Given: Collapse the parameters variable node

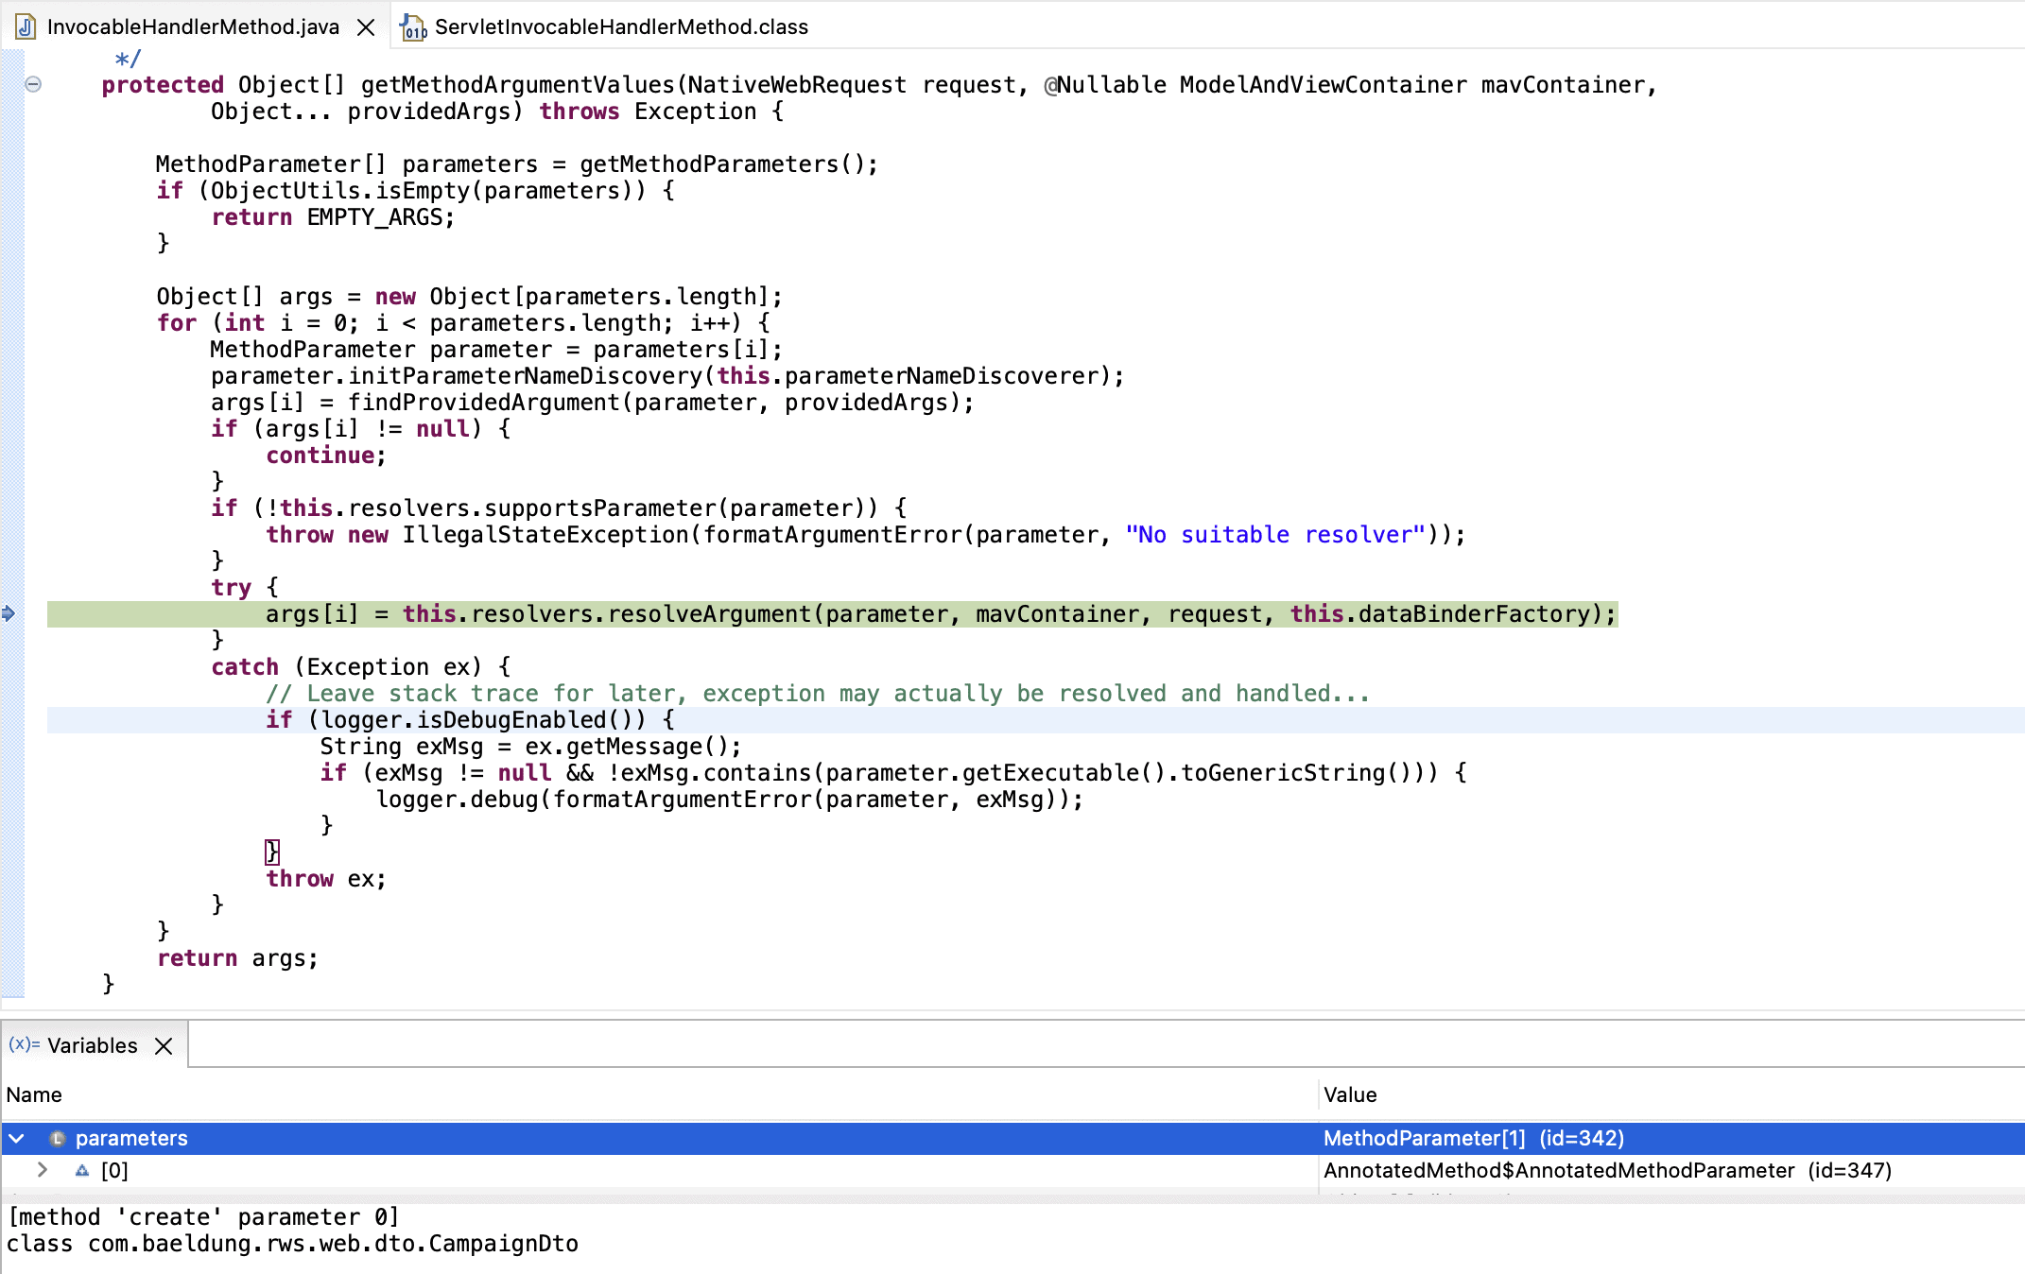Looking at the screenshot, I should 17,1138.
